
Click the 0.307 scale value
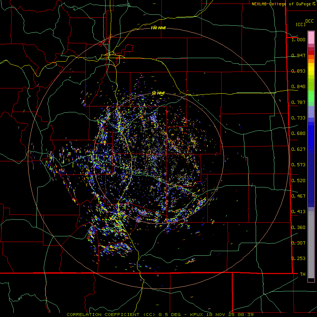pos(298,243)
